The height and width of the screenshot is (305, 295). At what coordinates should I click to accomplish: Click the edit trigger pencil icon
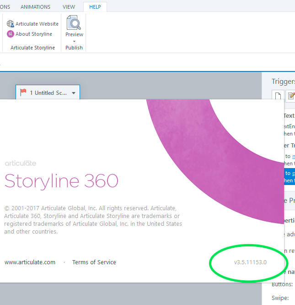pyautogui.click(x=290, y=96)
